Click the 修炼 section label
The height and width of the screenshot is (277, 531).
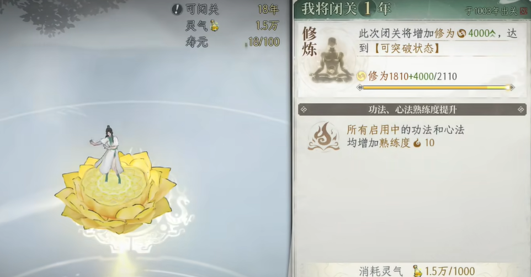coord(309,41)
